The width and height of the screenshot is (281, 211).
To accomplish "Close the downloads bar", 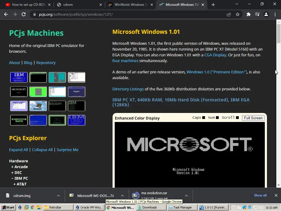I will [276, 195].
